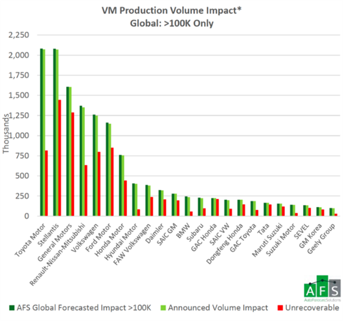Click the 'Ford Motor' axis label
Image resolution: width=343 pixels, height=321 pixels.
coord(98,237)
